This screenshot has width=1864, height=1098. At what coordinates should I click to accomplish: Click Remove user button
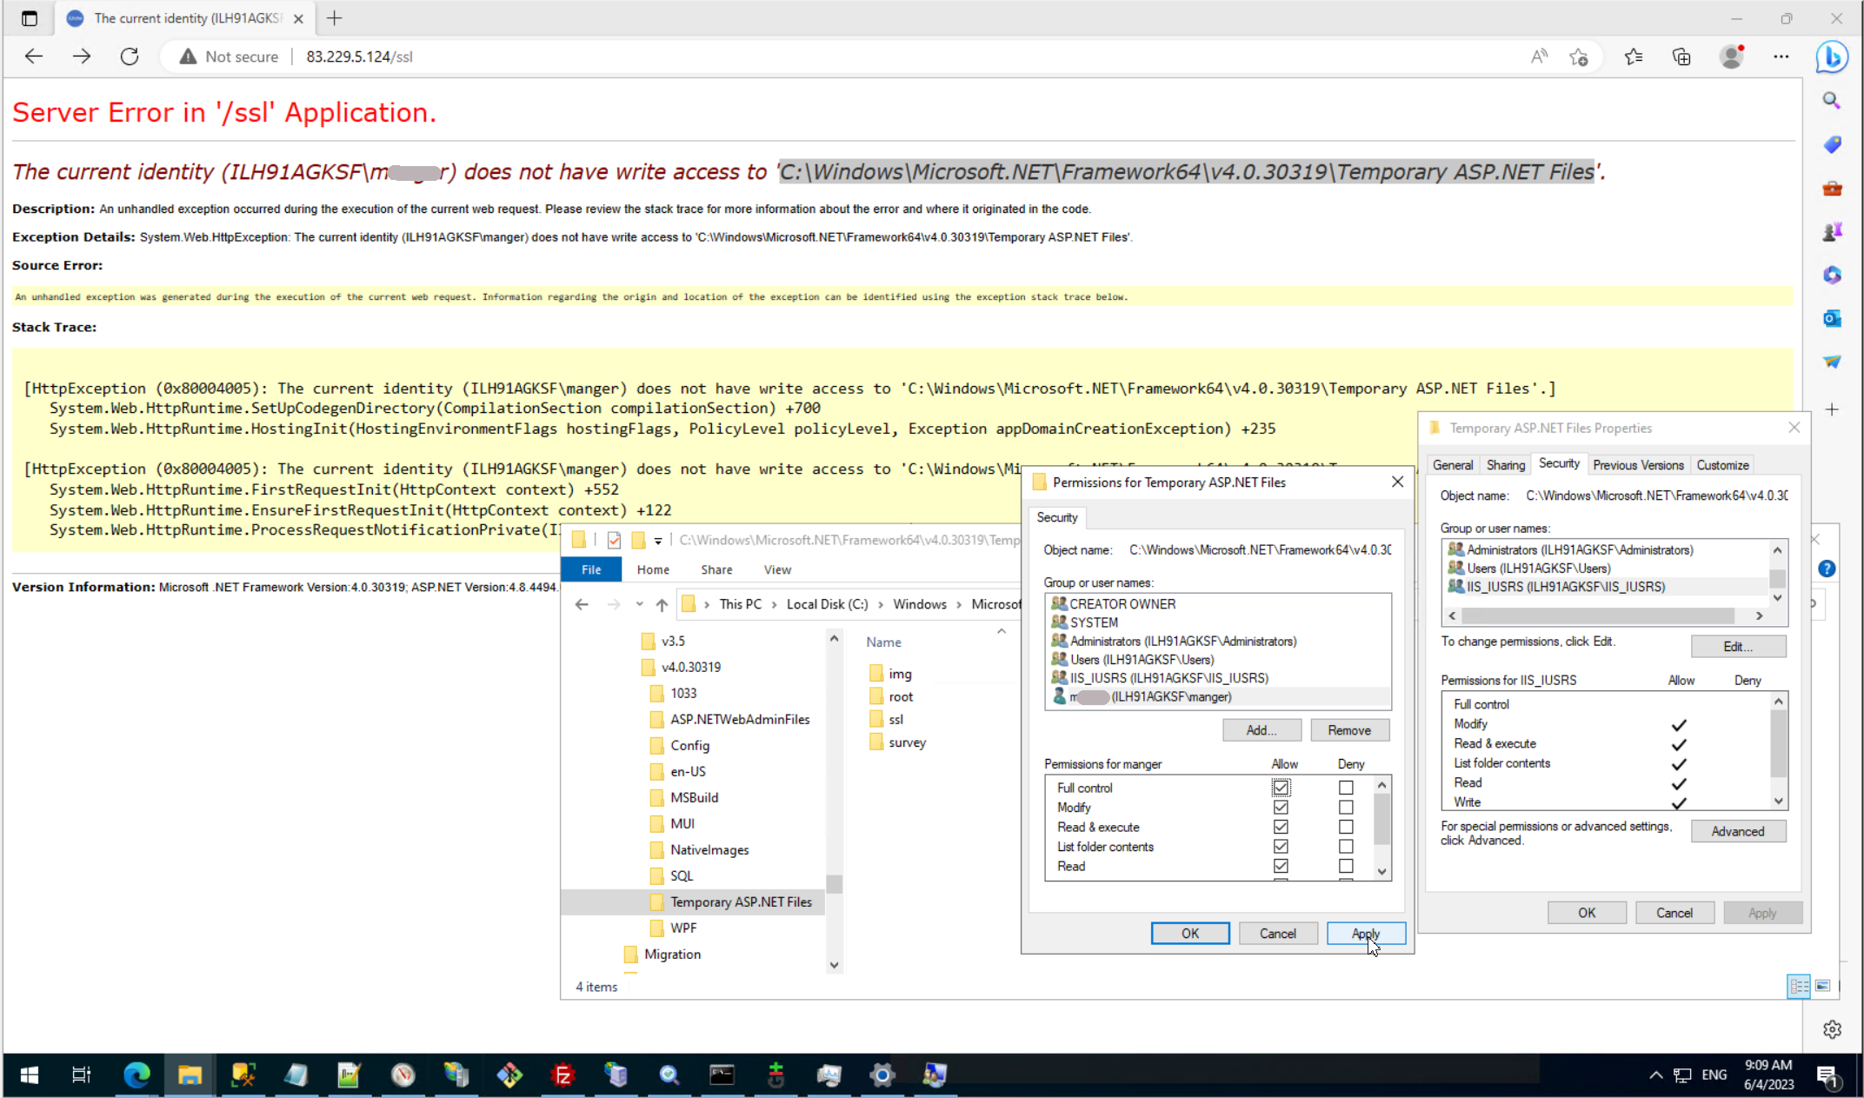(1348, 730)
